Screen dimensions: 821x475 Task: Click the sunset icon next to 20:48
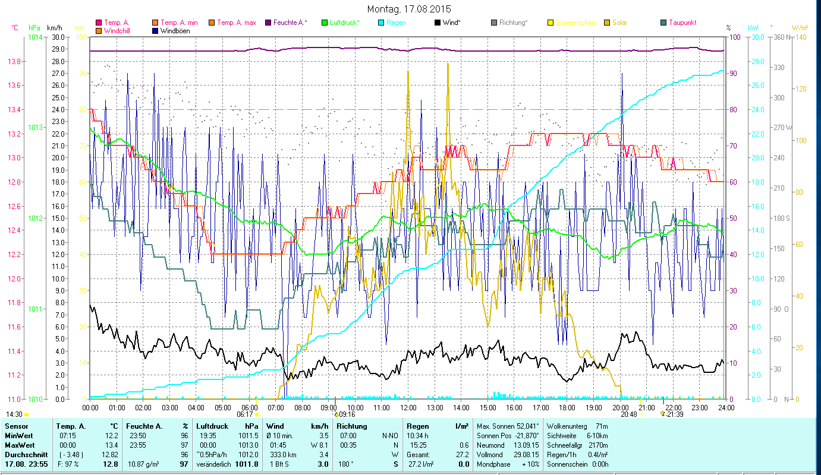click(x=641, y=414)
